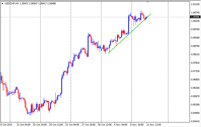Screen dimensions: 201x127
Task: Click the 20 Oct 12:00 time label
Action: click(x=56, y=125)
